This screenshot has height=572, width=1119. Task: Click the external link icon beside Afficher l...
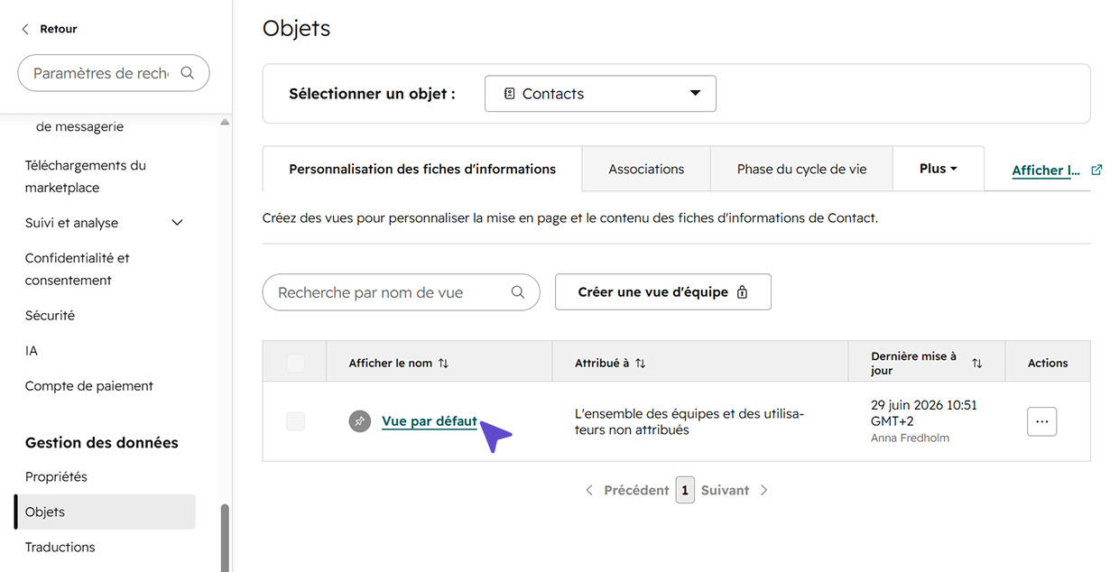[x=1096, y=170]
